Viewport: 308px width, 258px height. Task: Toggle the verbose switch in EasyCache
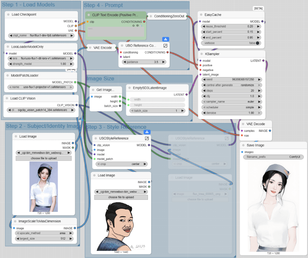point(258,43)
